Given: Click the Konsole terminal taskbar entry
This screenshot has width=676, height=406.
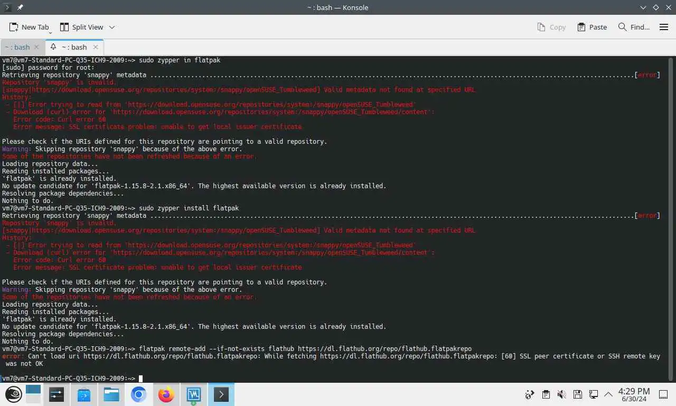Looking at the screenshot, I should [x=221, y=394].
